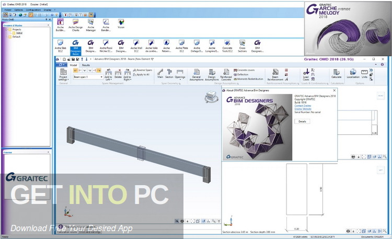Viewport: 392px width, 239px height.
Task: Open Concrete covers settings
Action: coord(244,70)
